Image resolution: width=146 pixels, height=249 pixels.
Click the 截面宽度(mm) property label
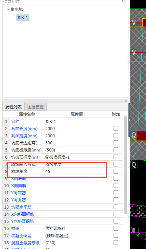click(x=24, y=136)
